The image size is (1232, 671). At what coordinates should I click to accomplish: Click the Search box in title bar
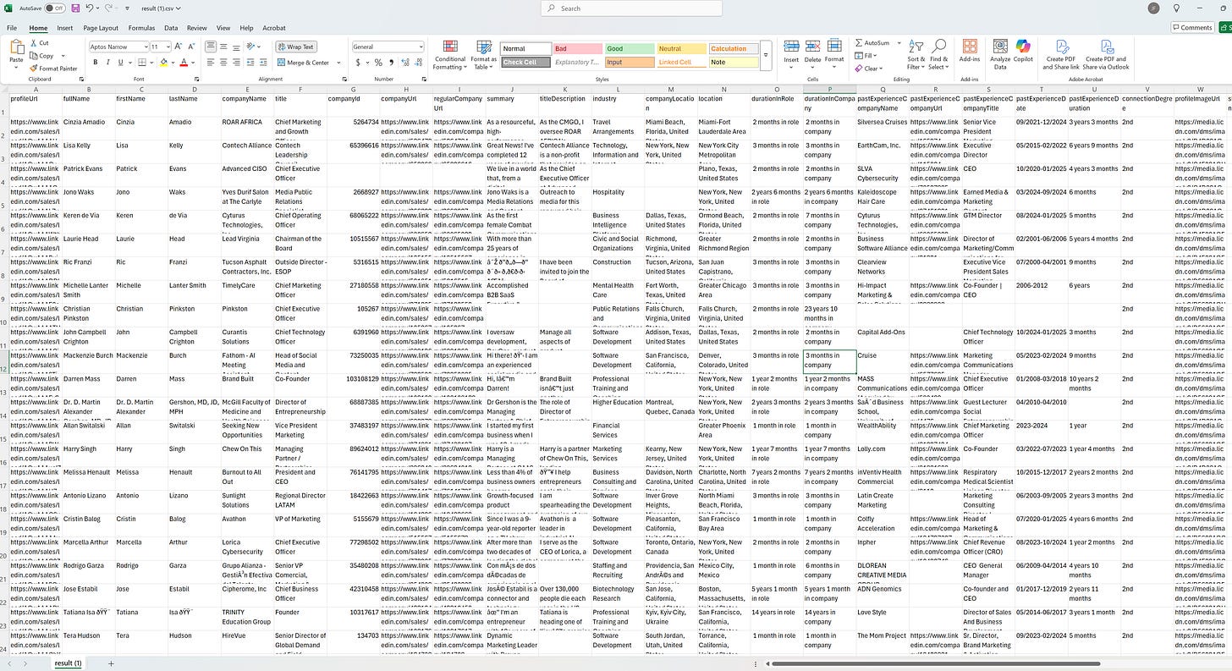pos(631,8)
